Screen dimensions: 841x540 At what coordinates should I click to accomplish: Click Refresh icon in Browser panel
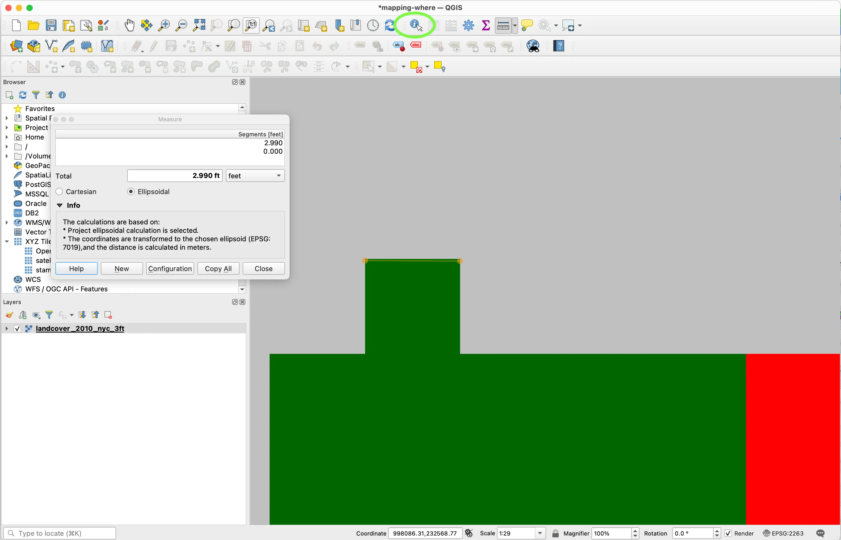click(23, 95)
